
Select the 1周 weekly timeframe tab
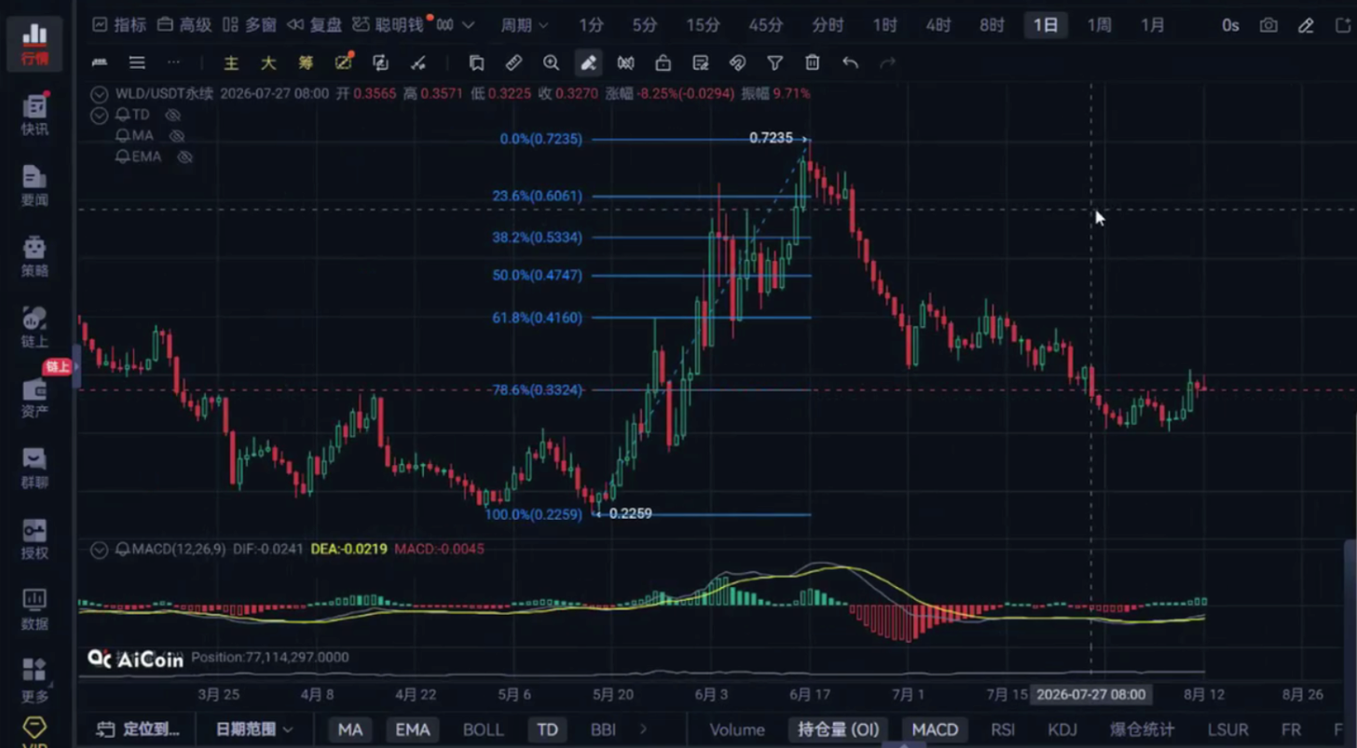coord(1099,25)
